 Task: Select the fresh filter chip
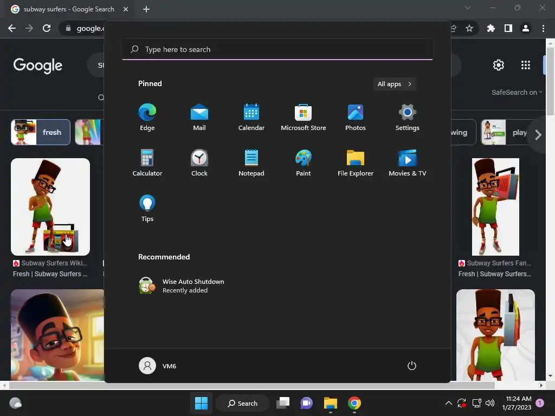(x=40, y=132)
